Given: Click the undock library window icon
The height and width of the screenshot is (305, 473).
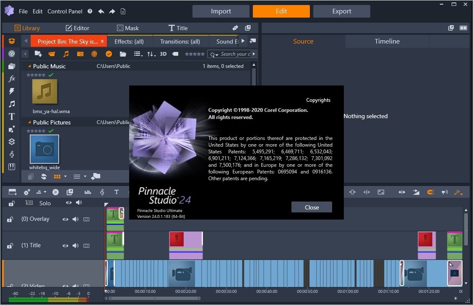Looking at the screenshot, I should pyautogui.click(x=248, y=28).
